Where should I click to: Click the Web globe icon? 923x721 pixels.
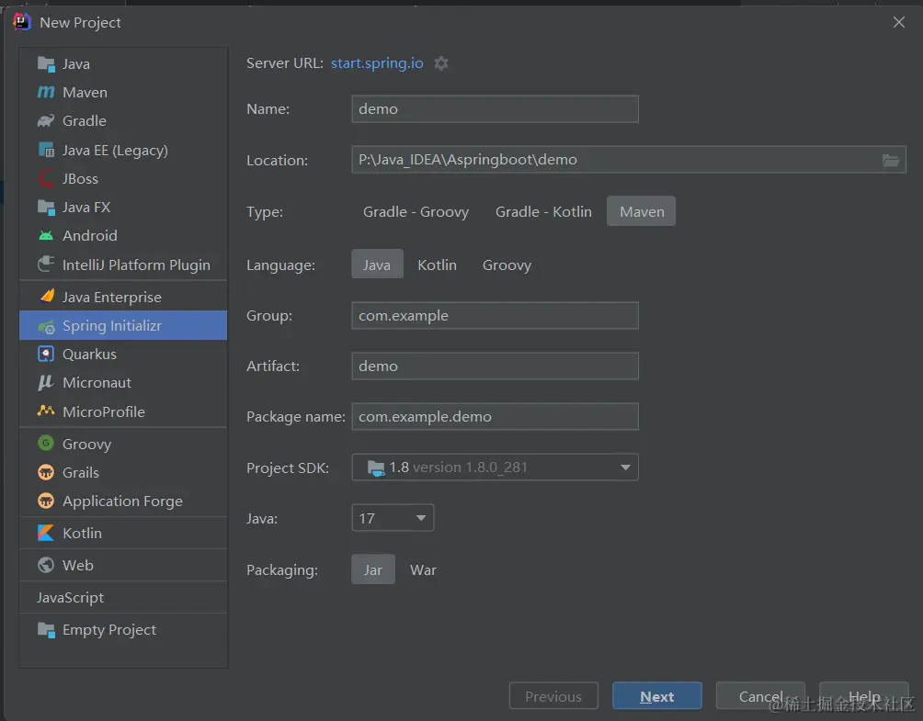(x=46, y=565)
